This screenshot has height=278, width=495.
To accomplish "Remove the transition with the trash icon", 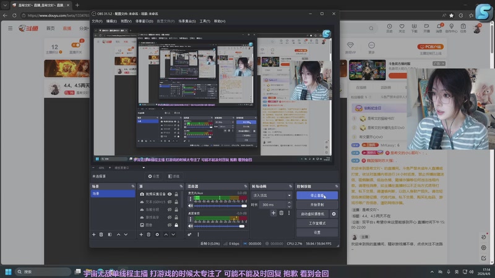I will pos(282,213).
